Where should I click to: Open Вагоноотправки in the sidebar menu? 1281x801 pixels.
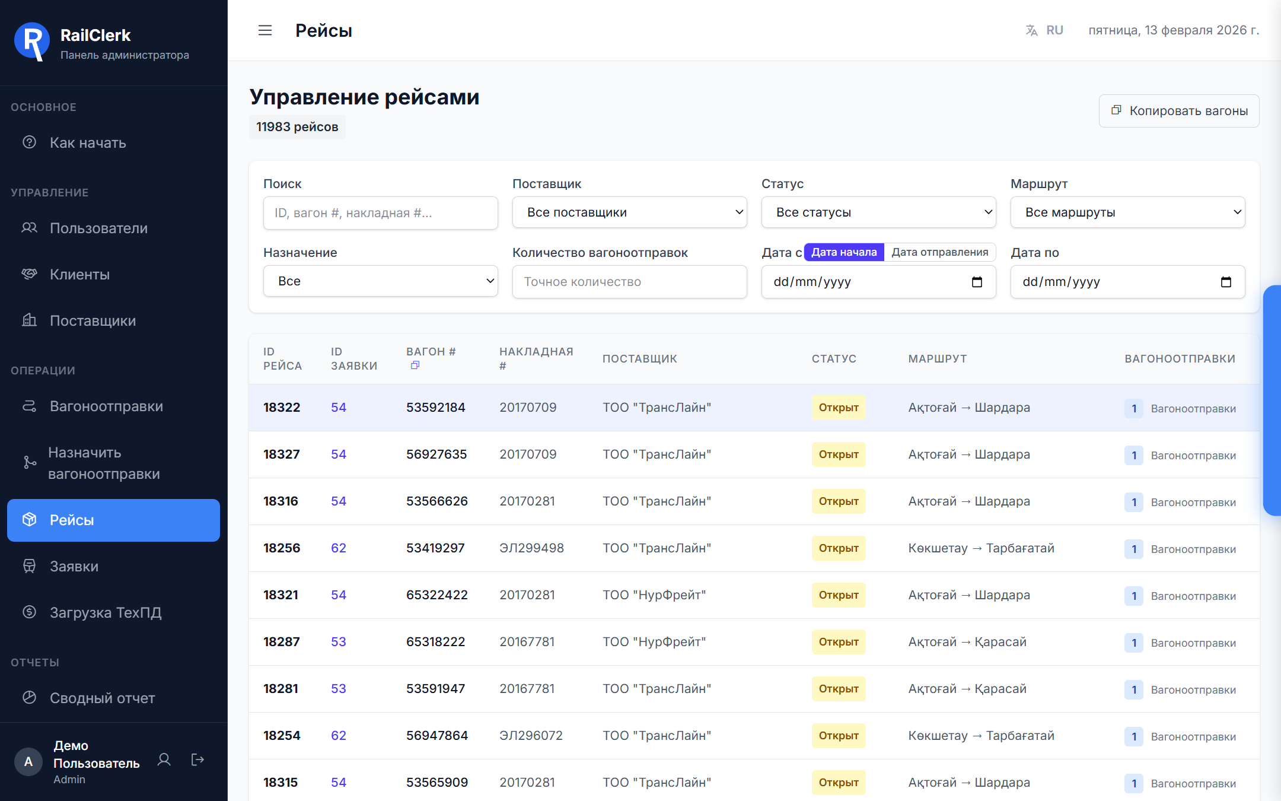(x=106, y=406)
